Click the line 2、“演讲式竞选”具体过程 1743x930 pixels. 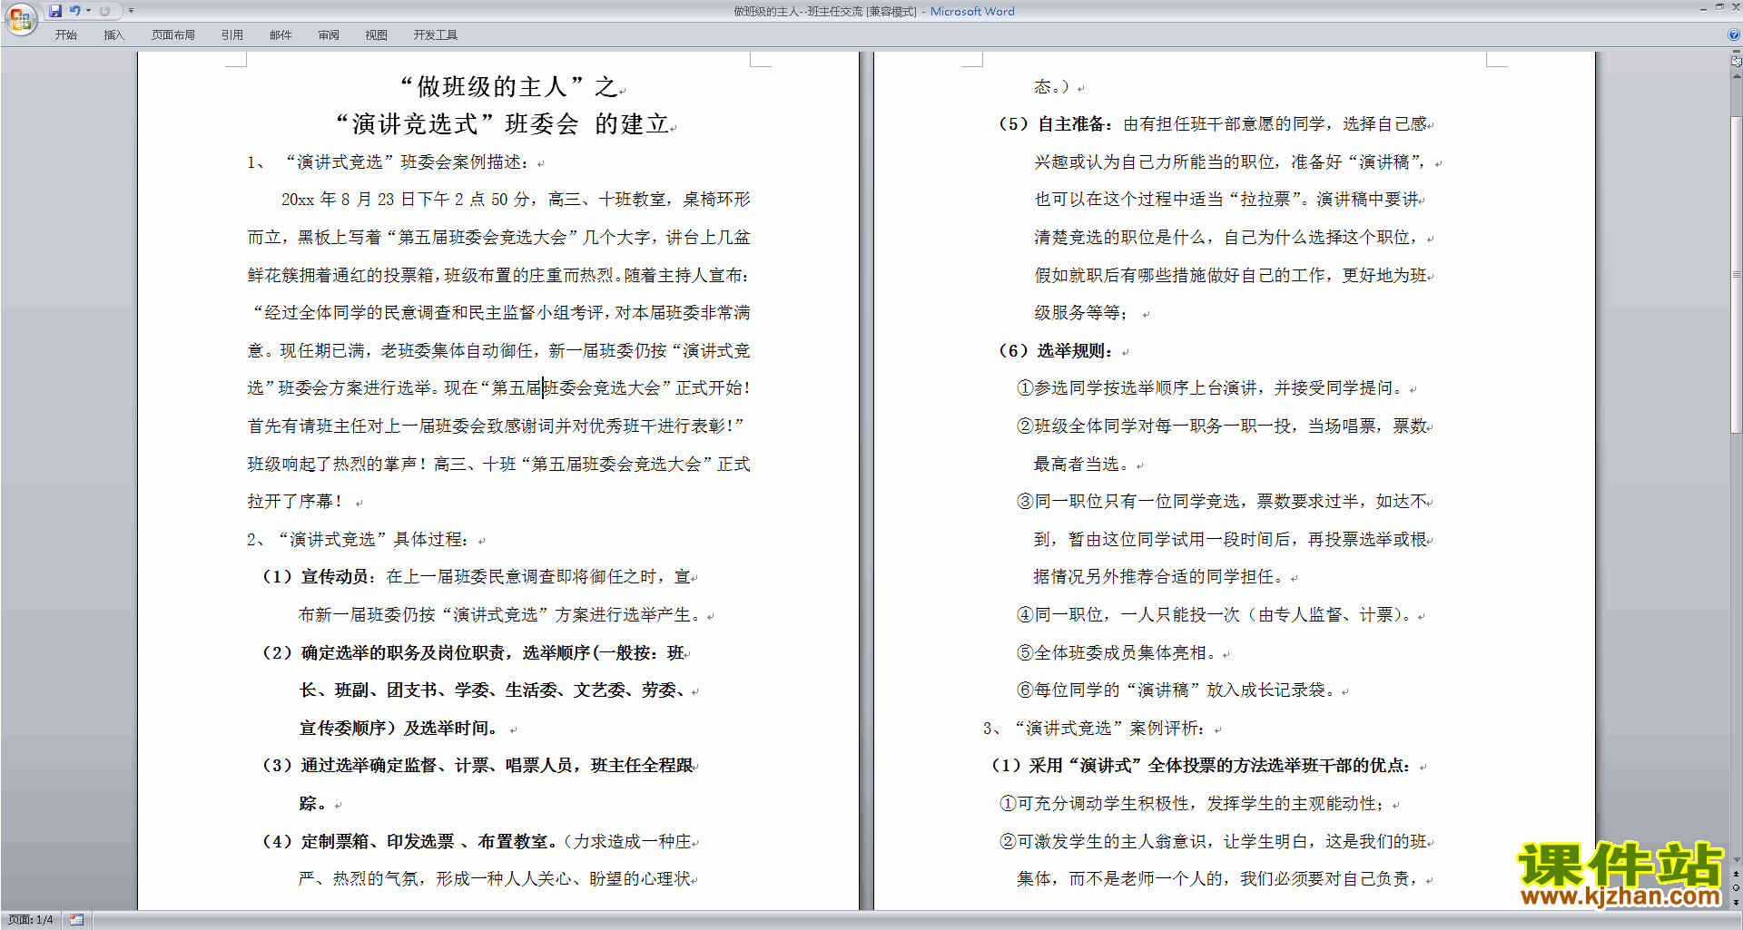click(359, 539)
